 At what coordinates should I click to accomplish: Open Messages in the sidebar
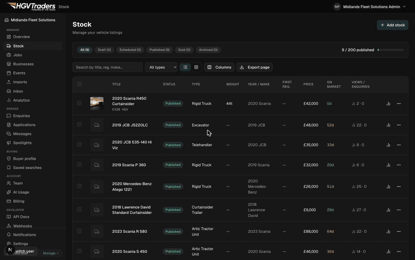[x=33, y=134]
